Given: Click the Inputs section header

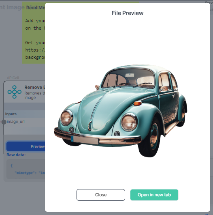Looking at the screenshot, I should (x=11, y=114).
